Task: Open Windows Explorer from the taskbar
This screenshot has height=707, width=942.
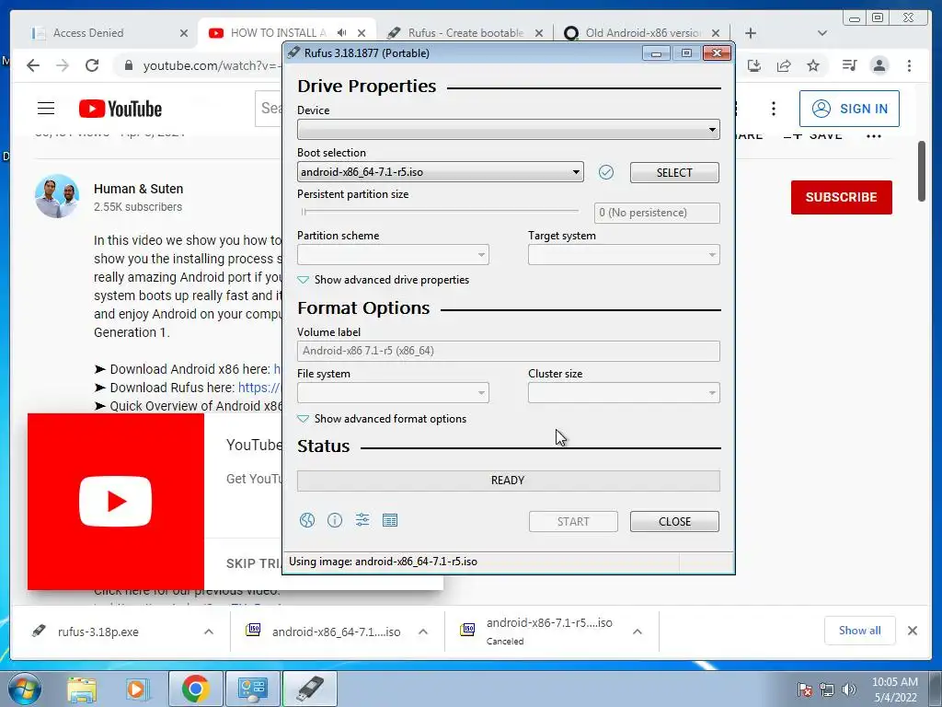Action: (82, 689)
